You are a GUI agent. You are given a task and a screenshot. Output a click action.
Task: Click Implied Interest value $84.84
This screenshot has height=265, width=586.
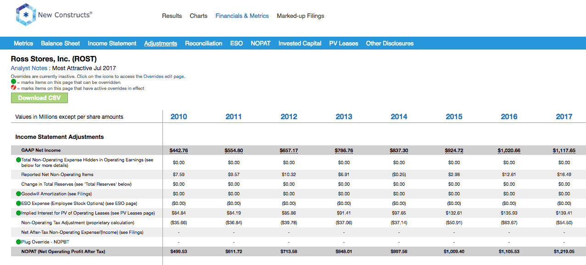(x=179, y=213)
